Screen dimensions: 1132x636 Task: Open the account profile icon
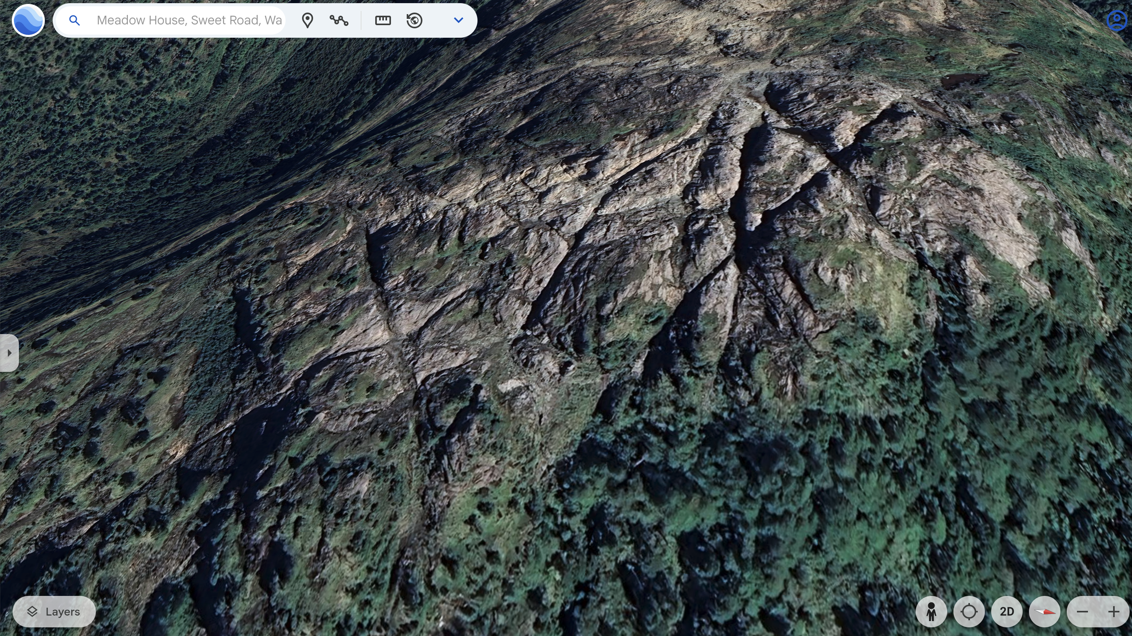pyautogui.click(x=1117, y=20)
